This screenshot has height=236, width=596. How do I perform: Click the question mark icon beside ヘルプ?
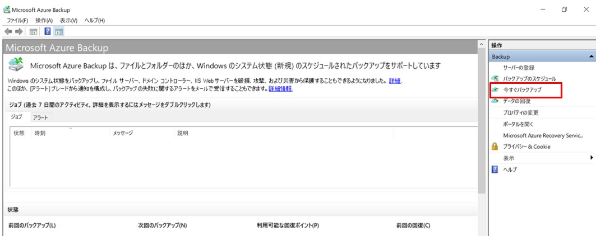tap(495, 169)
